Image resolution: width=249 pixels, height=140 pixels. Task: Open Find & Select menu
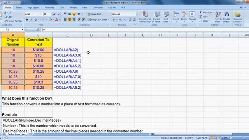coord(226,17)
